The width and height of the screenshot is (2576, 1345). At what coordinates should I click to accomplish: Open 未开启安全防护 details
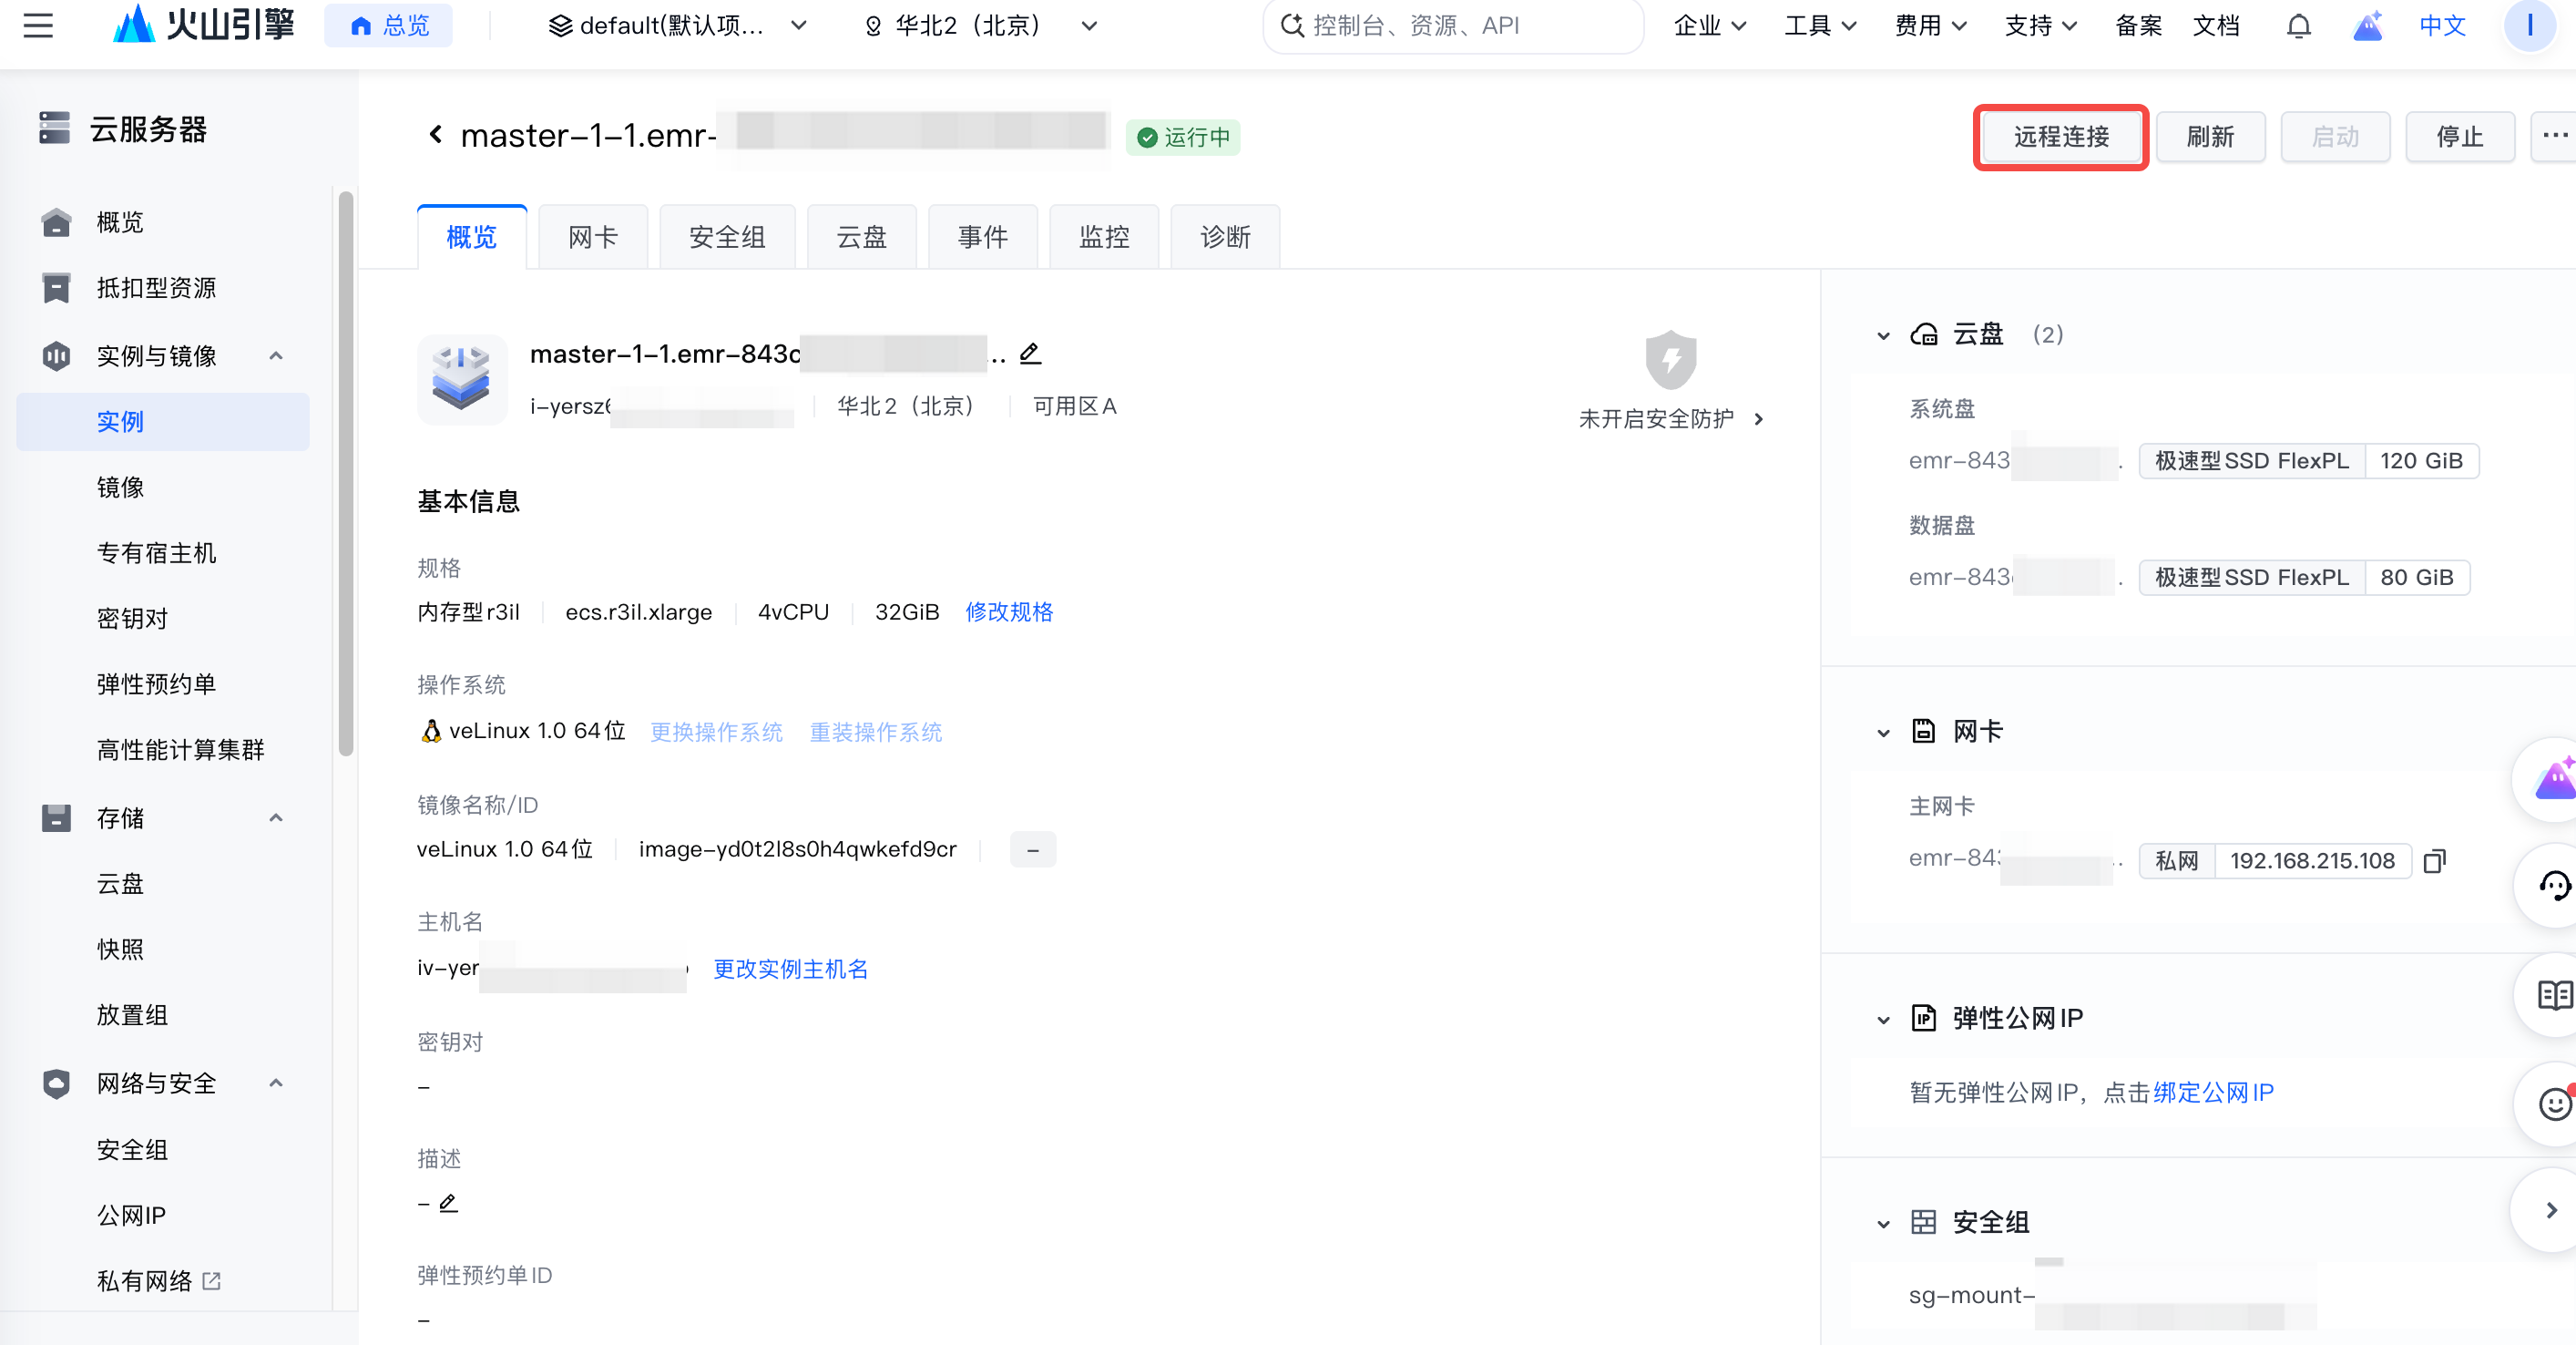(x=1672, y=418)
